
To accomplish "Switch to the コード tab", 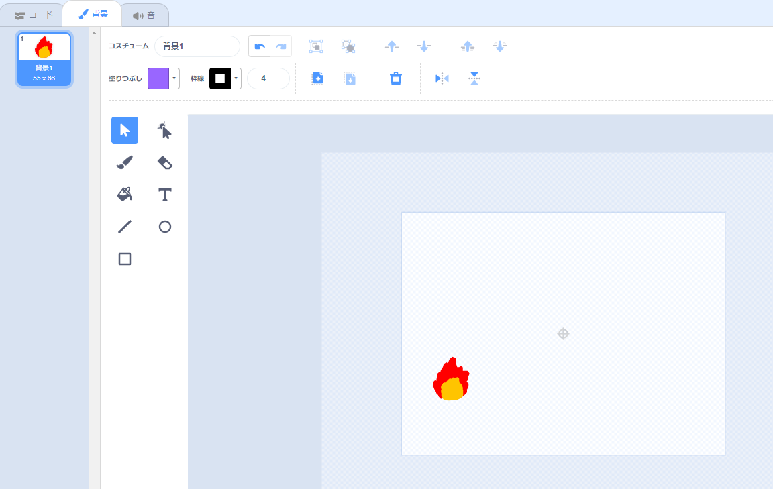I will [x=34, y=15].
